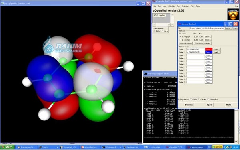Toggle the (1) coord.xyz structure checkbox

tap(155, 15)
